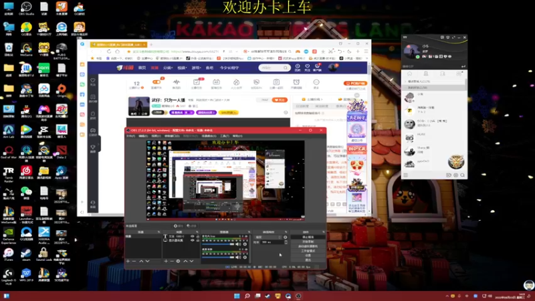Move selected source down in OBS

[x=191, y=261]
